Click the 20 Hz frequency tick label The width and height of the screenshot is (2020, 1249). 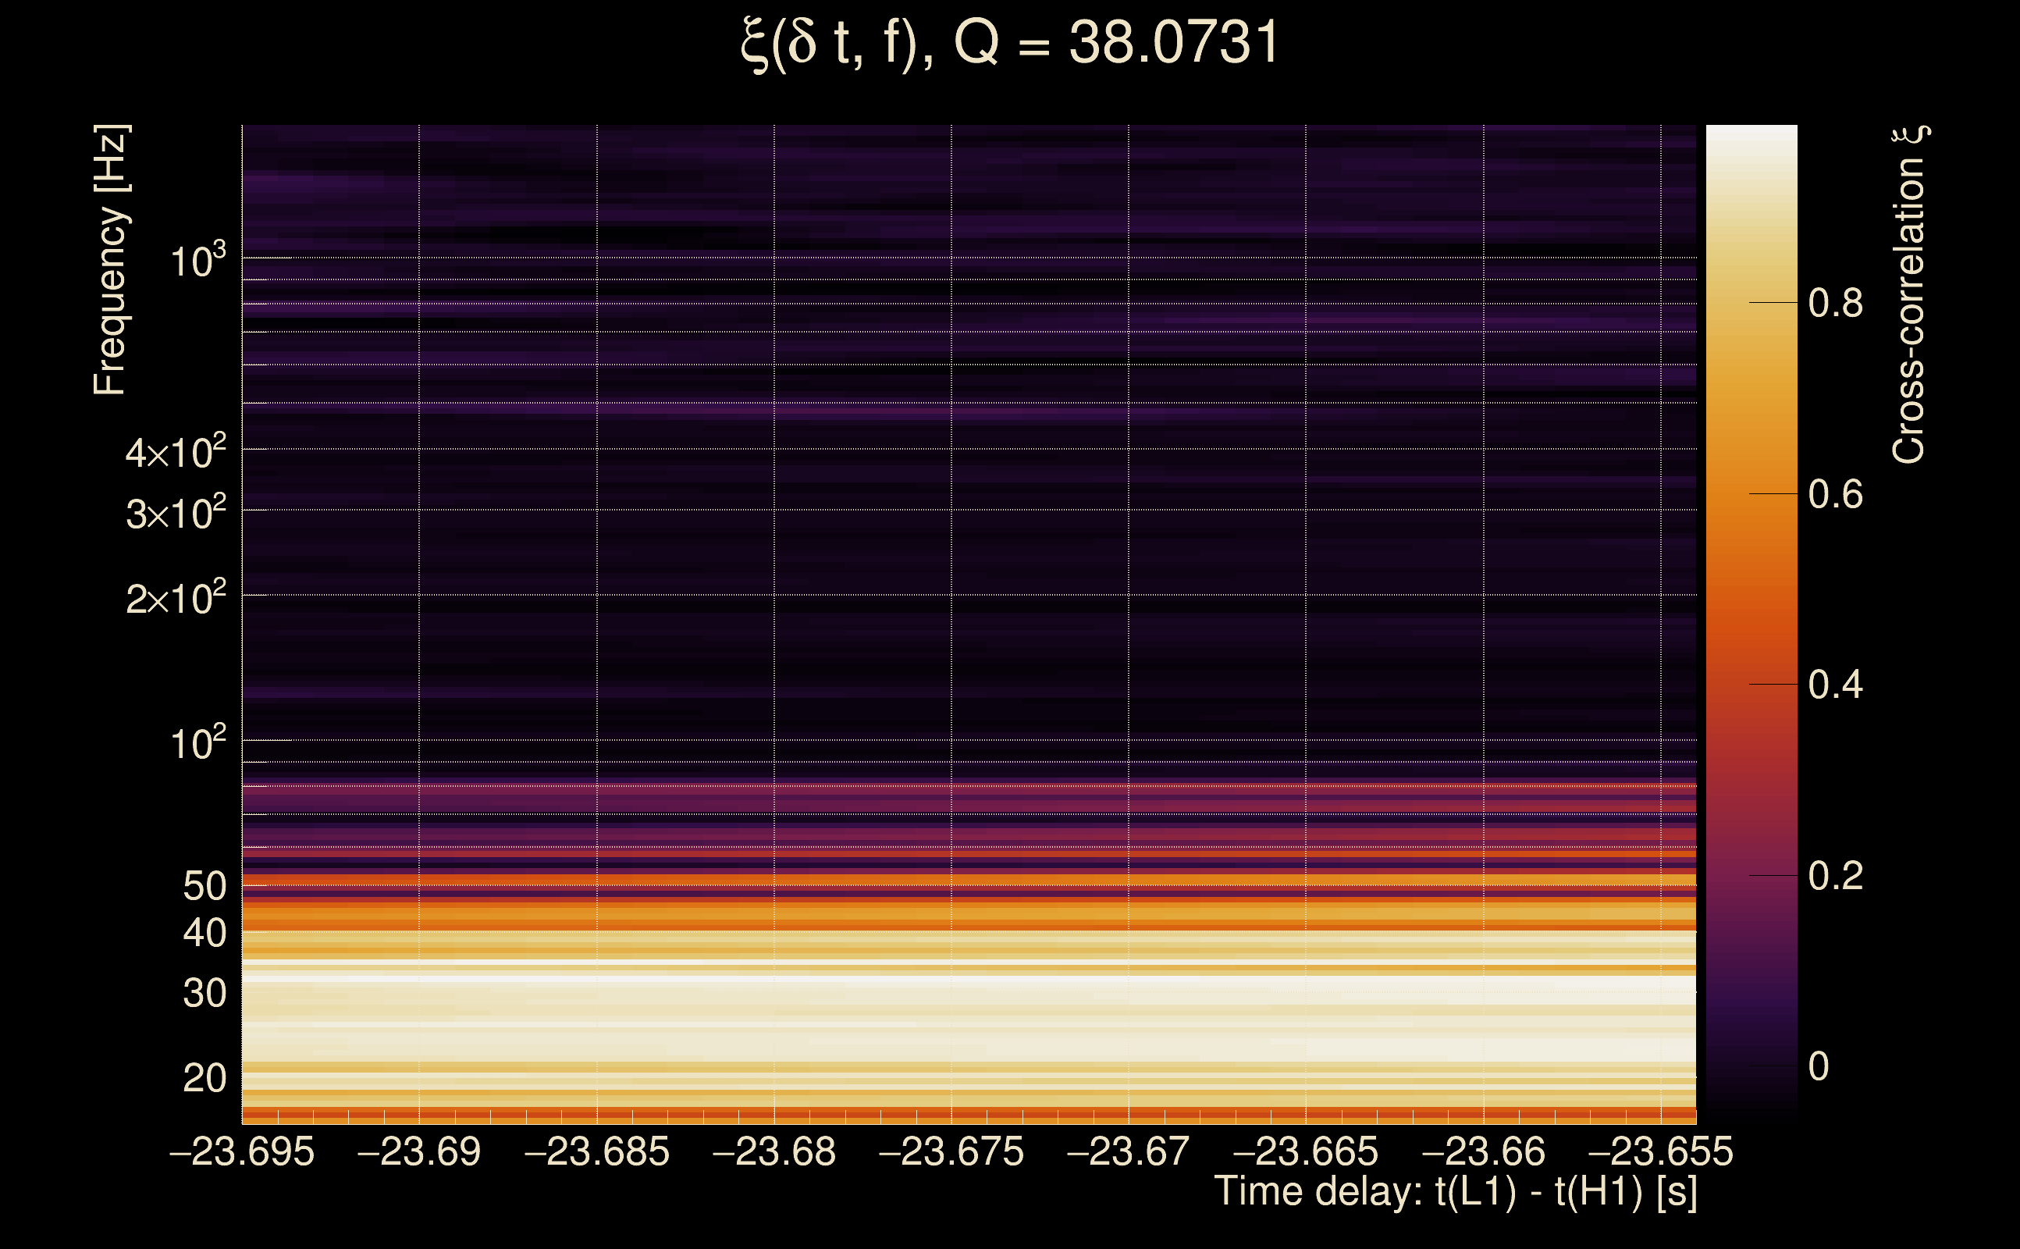[x=204, y=1078]
